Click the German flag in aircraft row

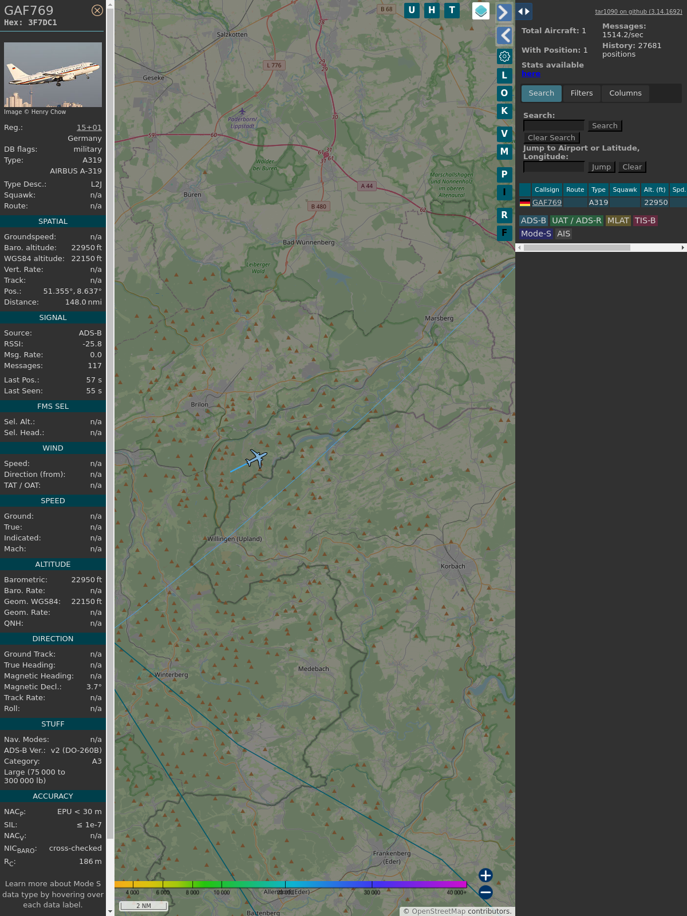tap(525, 203)
